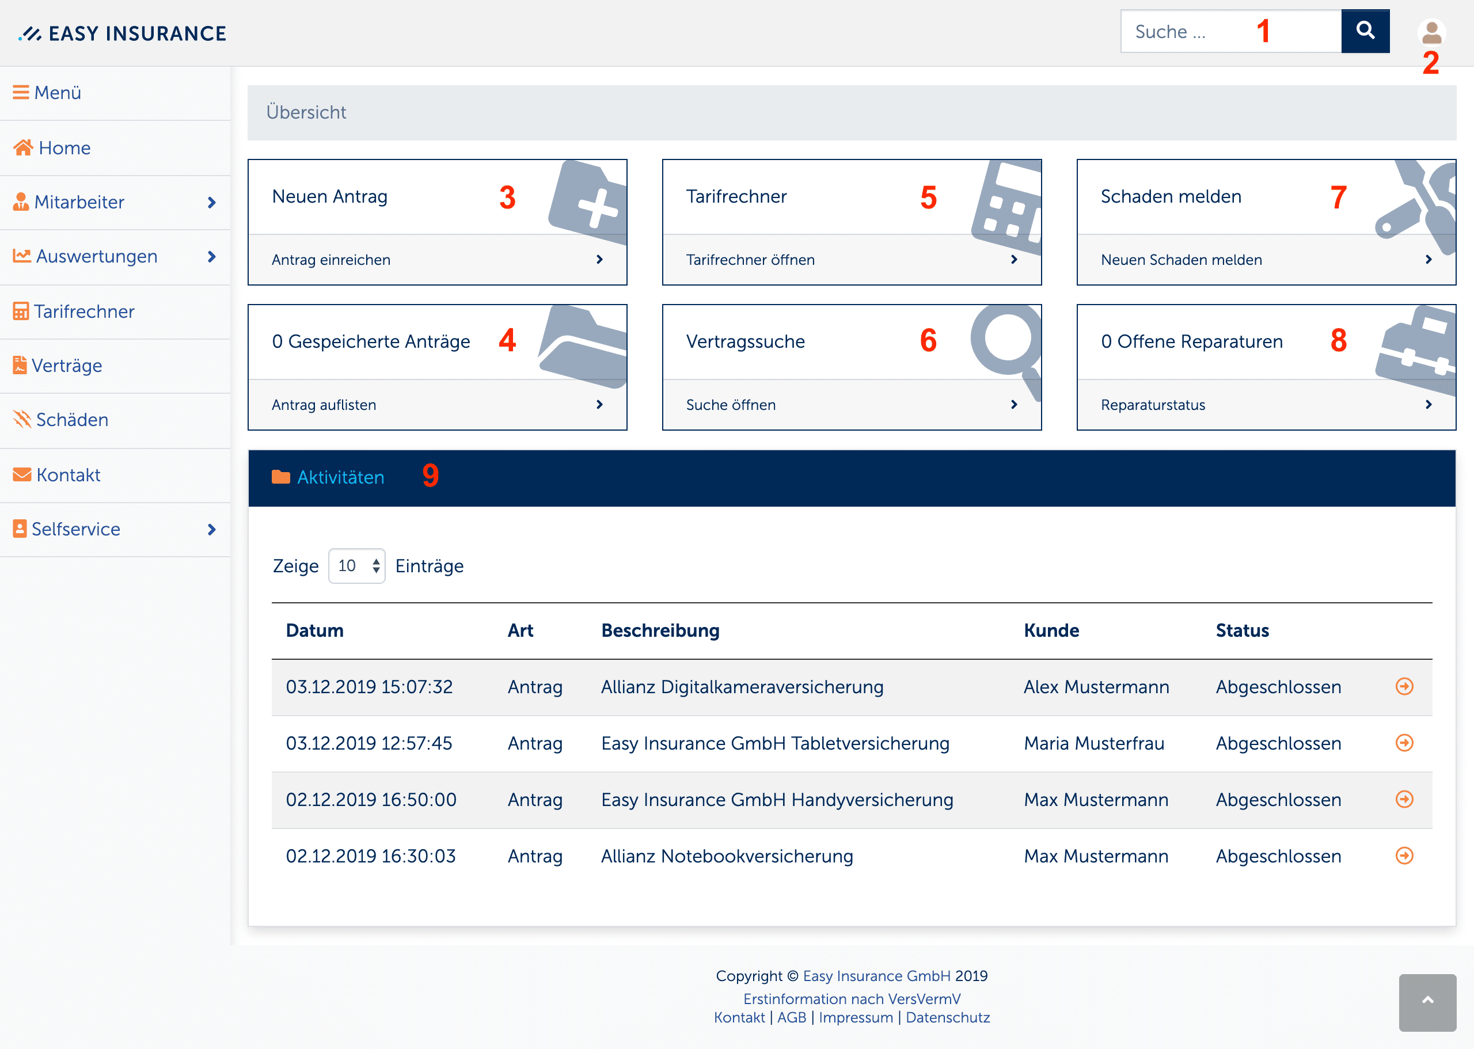Open the entries-per-page dropdown showing 10
The image size is (1474, 1049).
(356, 565)
